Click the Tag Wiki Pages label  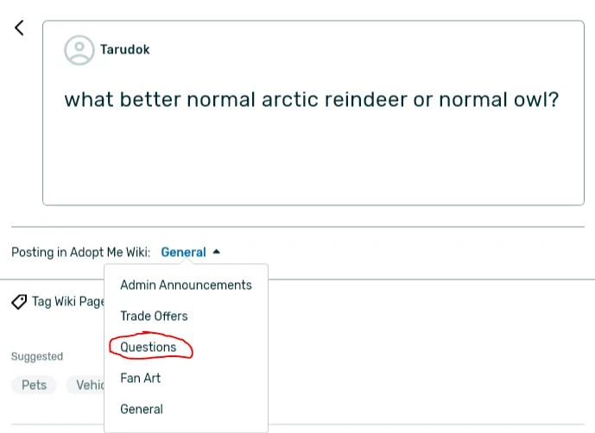pos(69,302)
